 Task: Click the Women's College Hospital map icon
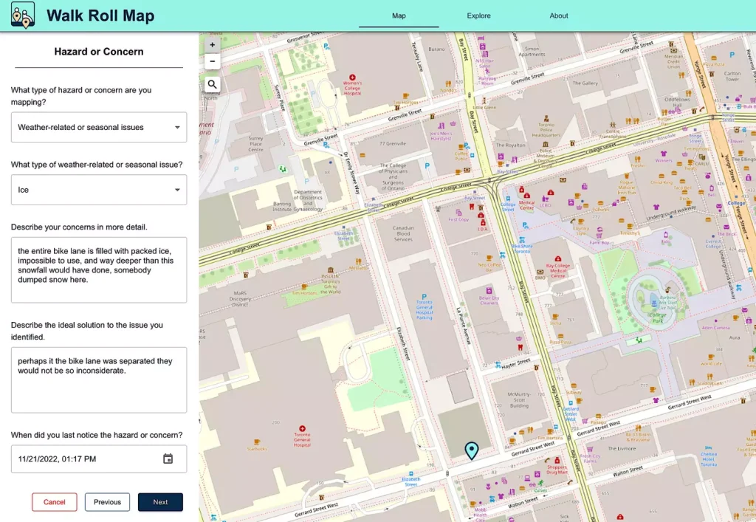coord(352,77)
